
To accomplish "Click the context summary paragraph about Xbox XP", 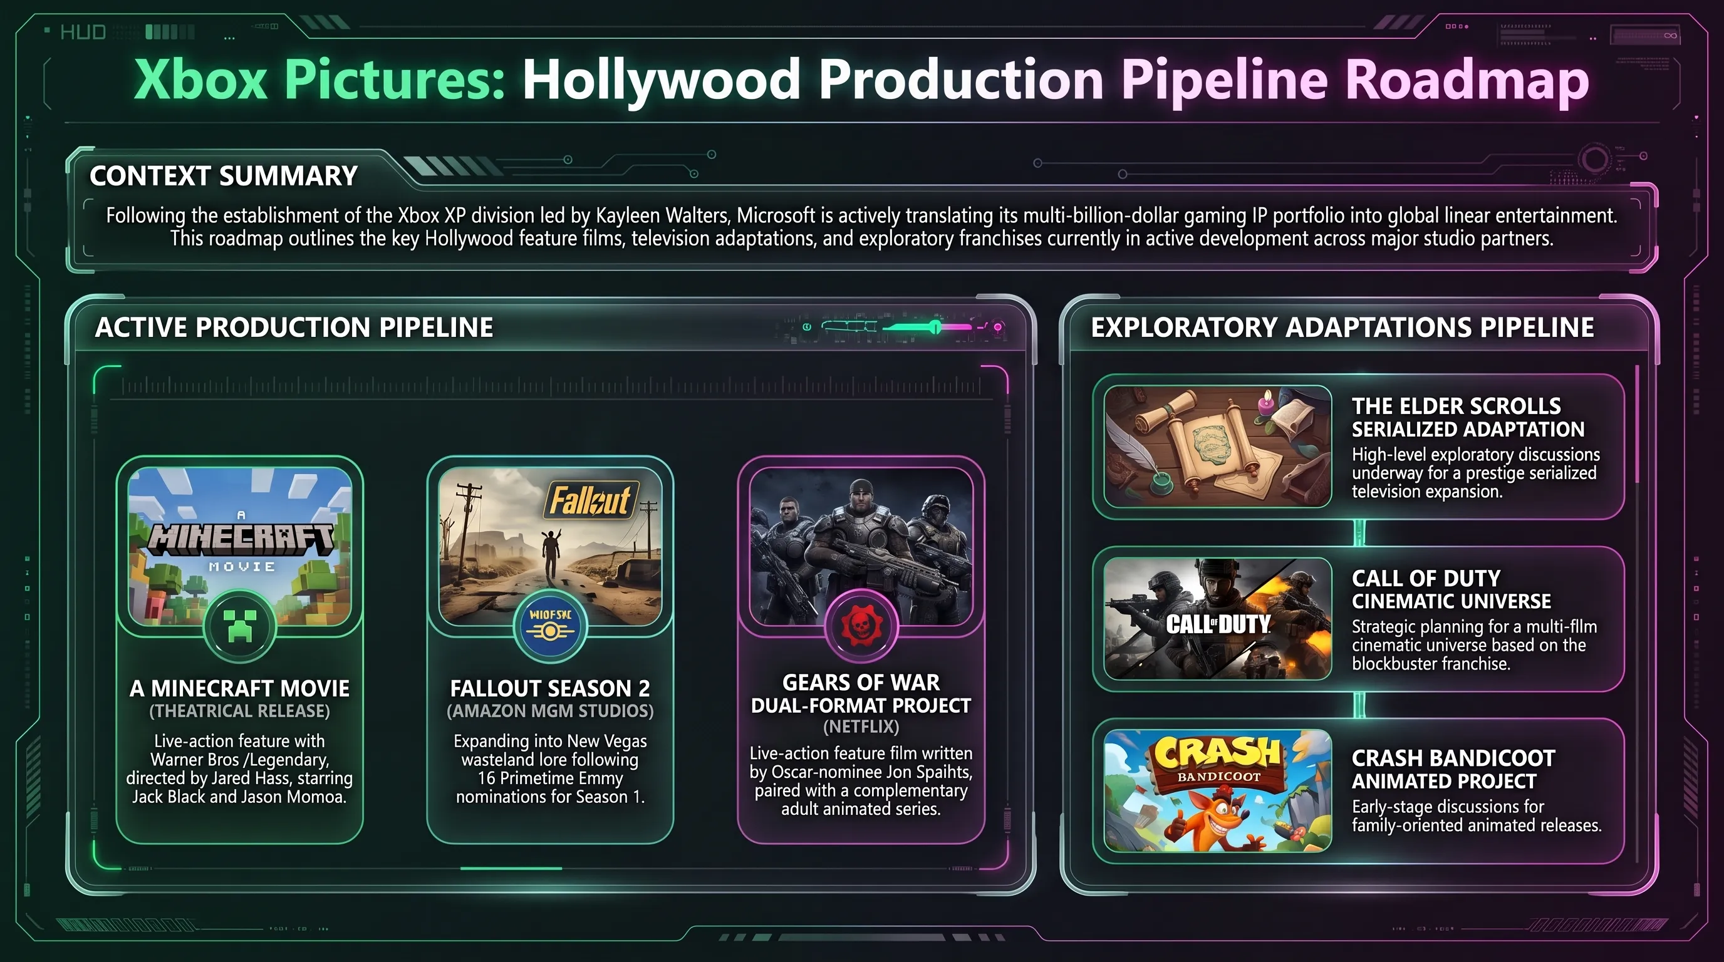I will [x=861, y=227].
